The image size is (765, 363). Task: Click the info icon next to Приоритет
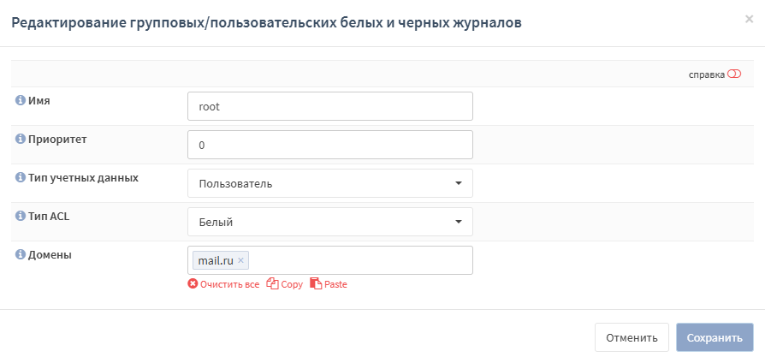[x=21, y=139]
